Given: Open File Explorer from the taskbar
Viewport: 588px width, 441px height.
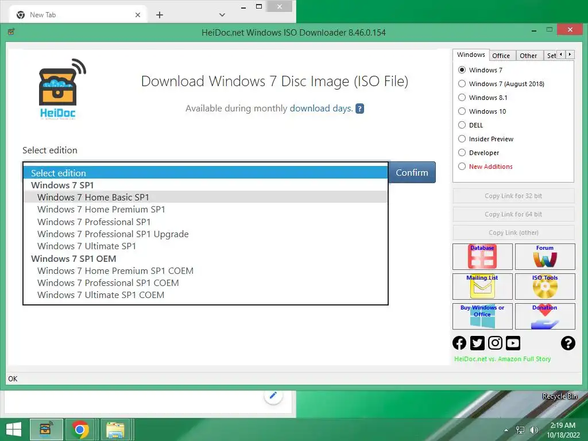Looking at the screenshot, I should (115, 430).
